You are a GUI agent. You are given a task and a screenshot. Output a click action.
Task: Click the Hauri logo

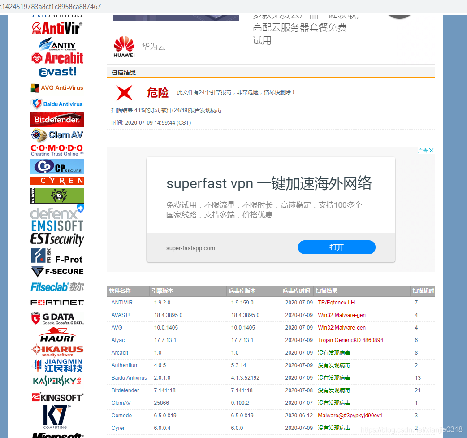click(57, 334)
